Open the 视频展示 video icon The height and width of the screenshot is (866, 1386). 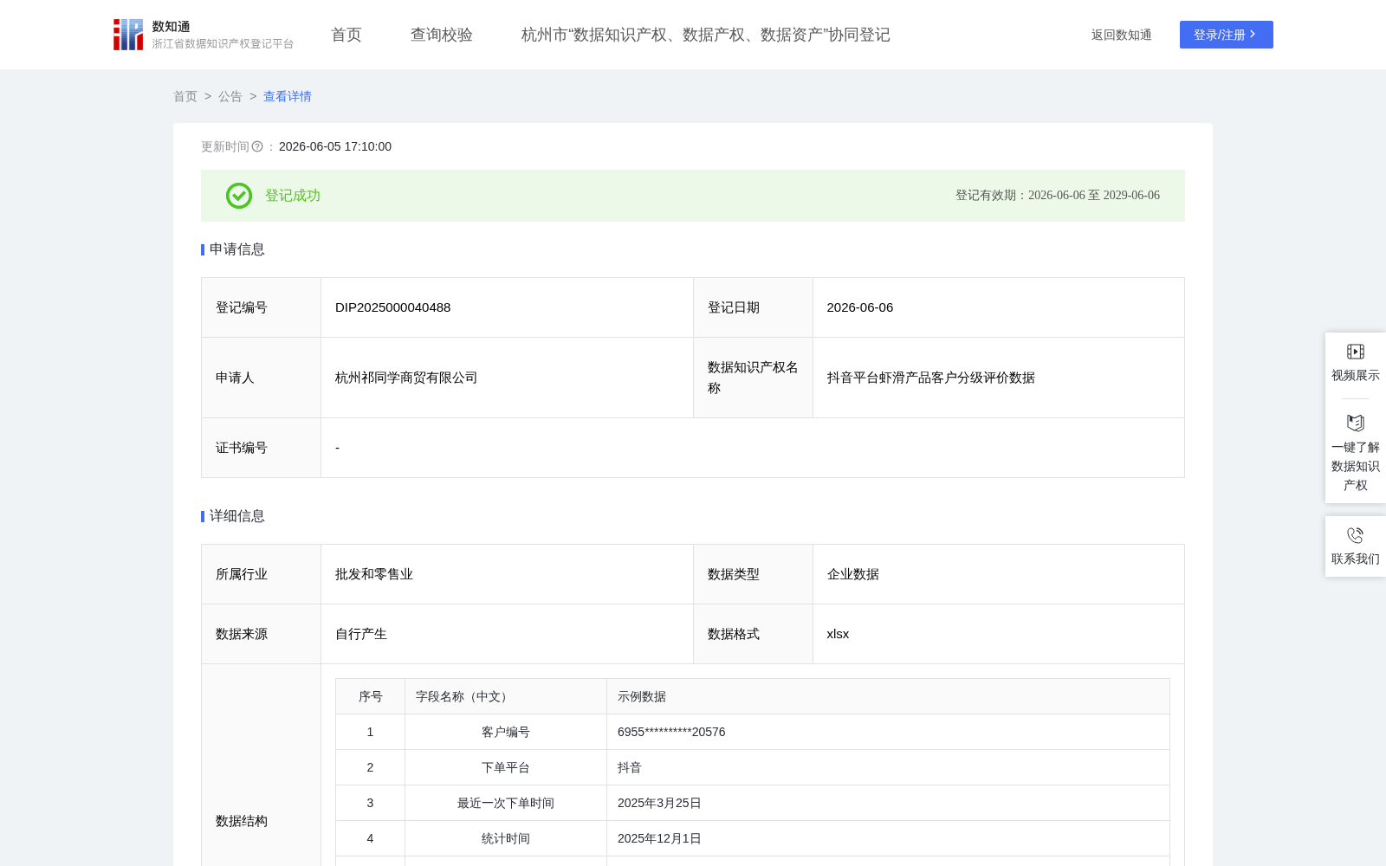point(1356,352)
